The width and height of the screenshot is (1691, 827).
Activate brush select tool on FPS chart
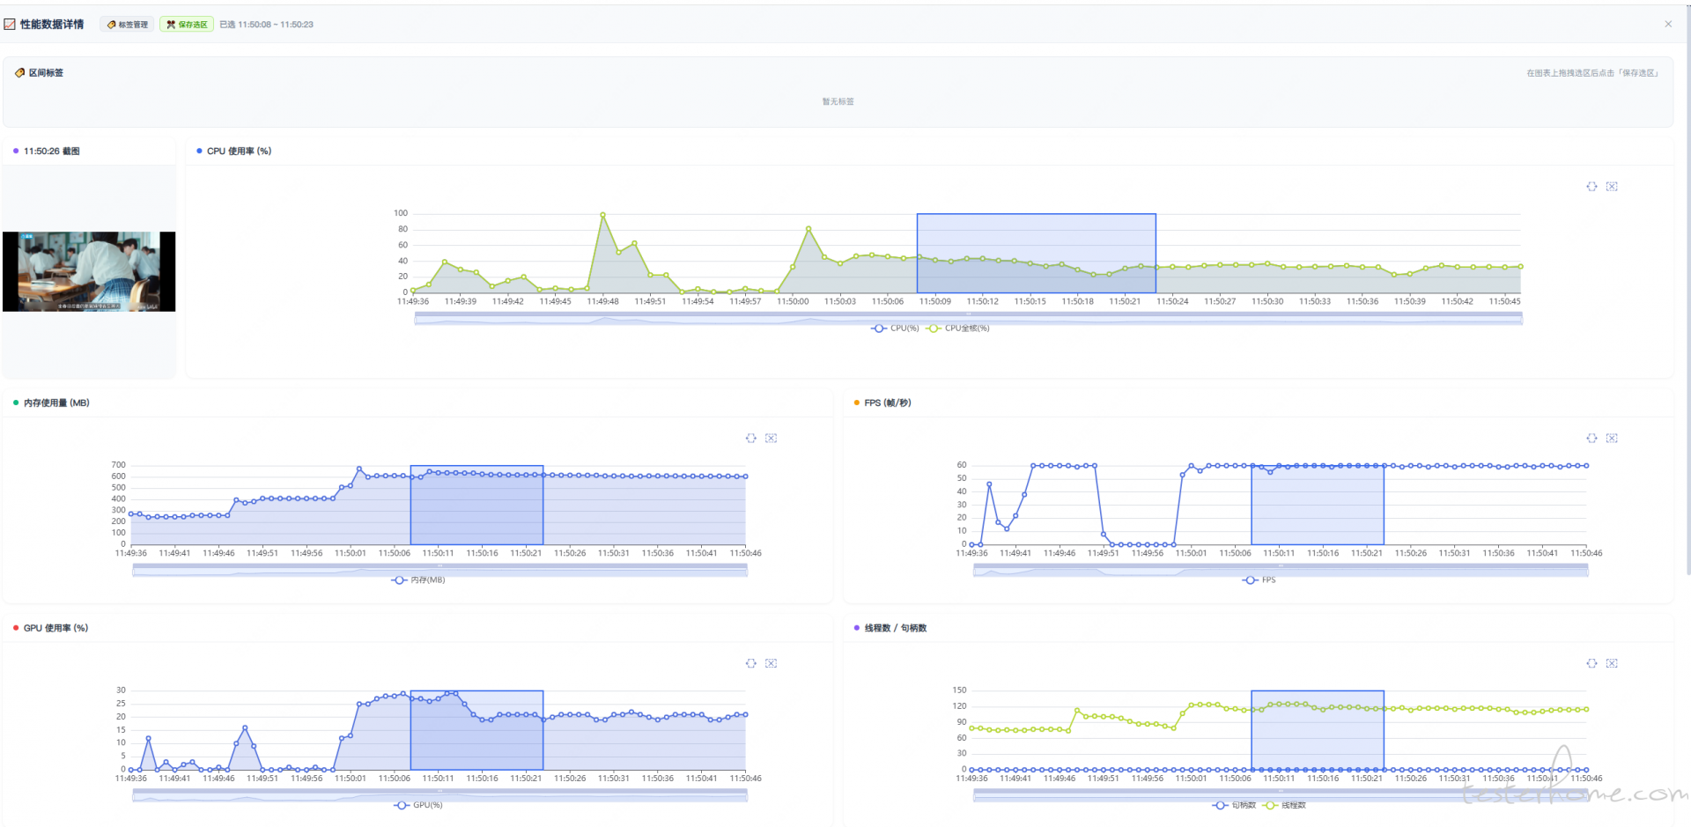coord(1591,439)
